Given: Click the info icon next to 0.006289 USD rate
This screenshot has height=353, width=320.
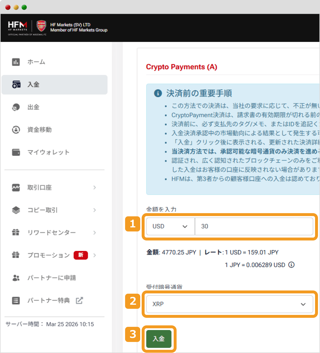Looking at the screenshot, I should point(291,265).
